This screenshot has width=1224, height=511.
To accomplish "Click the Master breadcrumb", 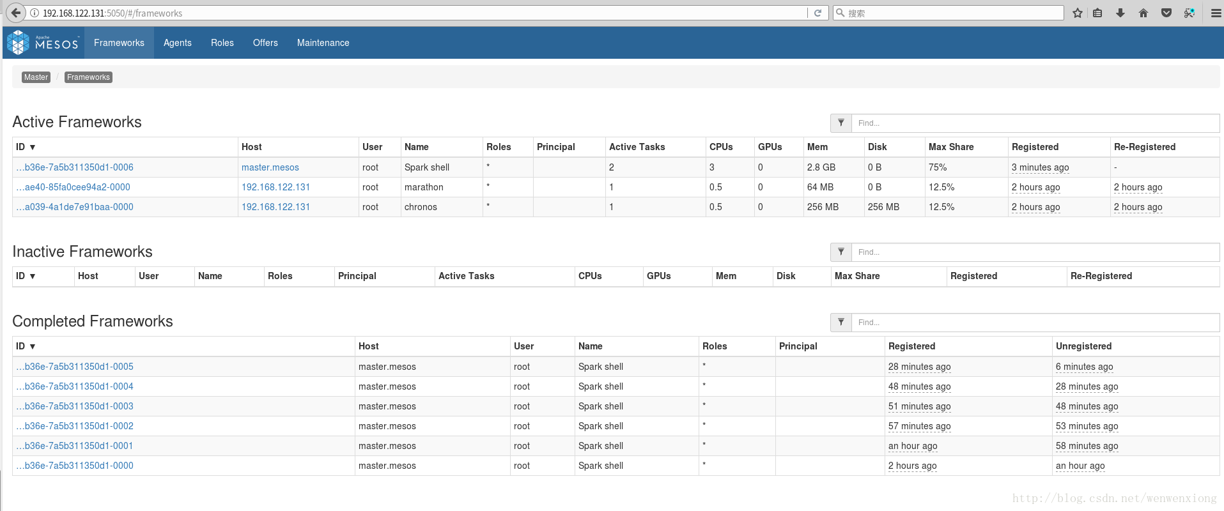I will pyautogui.click(x=36, y=77).
